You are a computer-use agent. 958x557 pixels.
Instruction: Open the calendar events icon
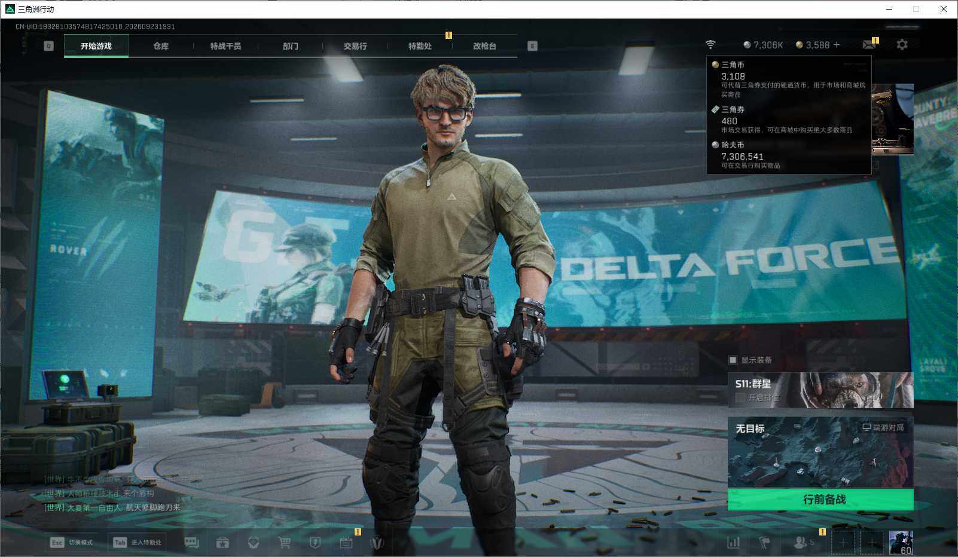pyautogui.click(x=346, y=543)
